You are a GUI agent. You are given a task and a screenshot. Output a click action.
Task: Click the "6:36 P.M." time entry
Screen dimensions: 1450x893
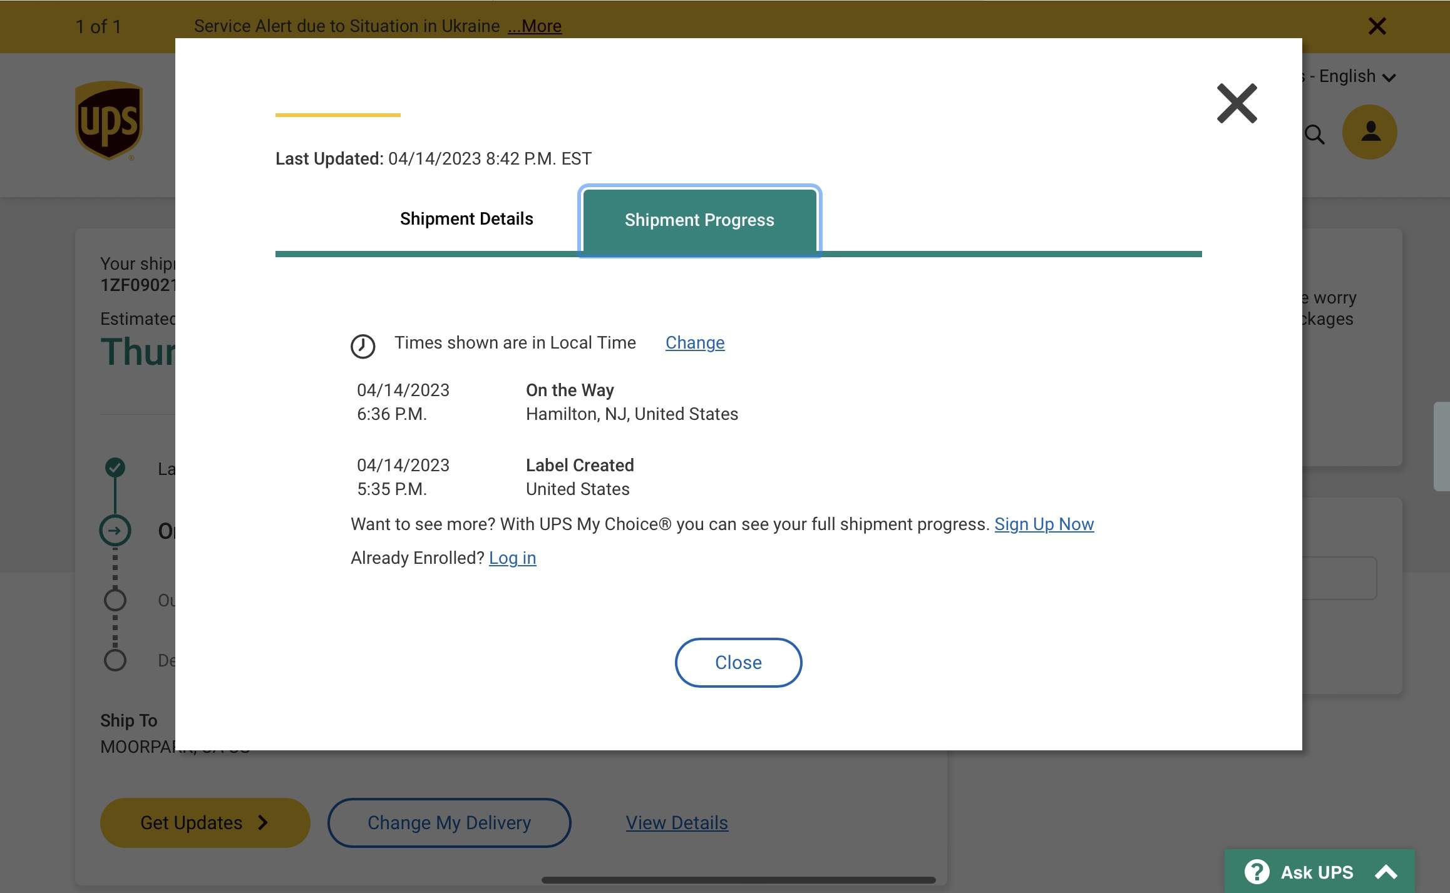coord(392,414)
